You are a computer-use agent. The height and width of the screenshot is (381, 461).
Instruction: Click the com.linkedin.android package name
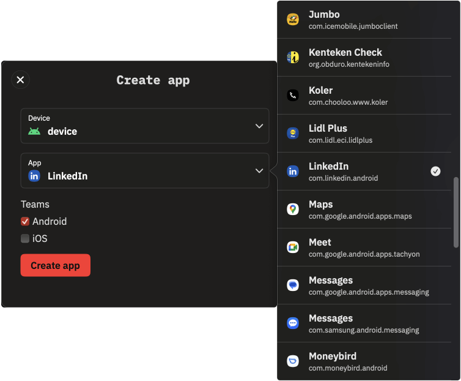point(343,178)
